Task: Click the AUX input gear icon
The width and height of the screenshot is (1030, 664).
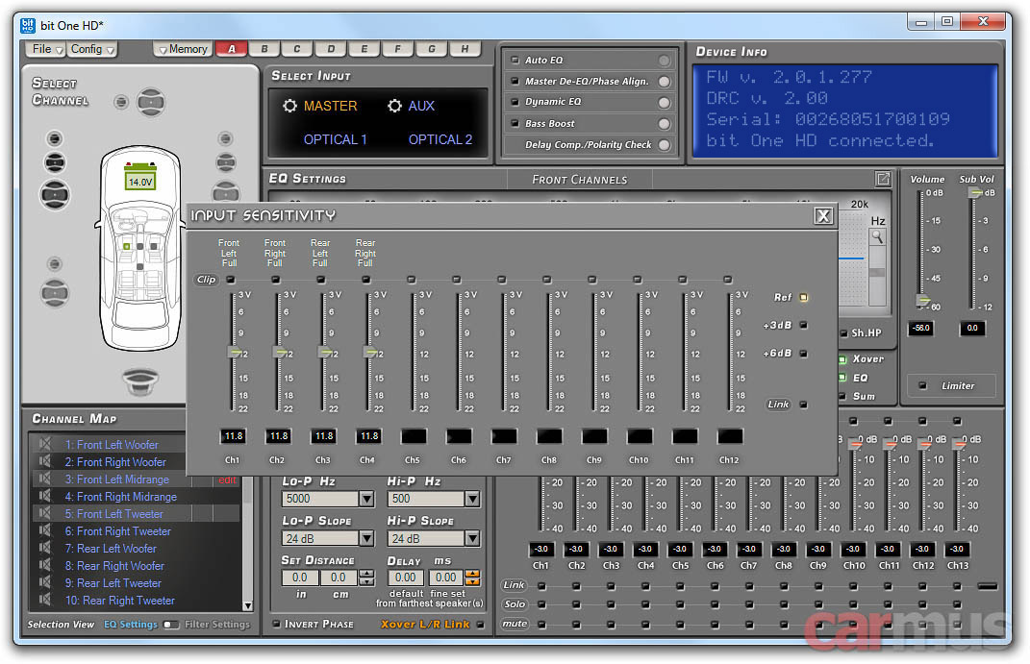Action: pyautogui.click(x=394, y=106)
